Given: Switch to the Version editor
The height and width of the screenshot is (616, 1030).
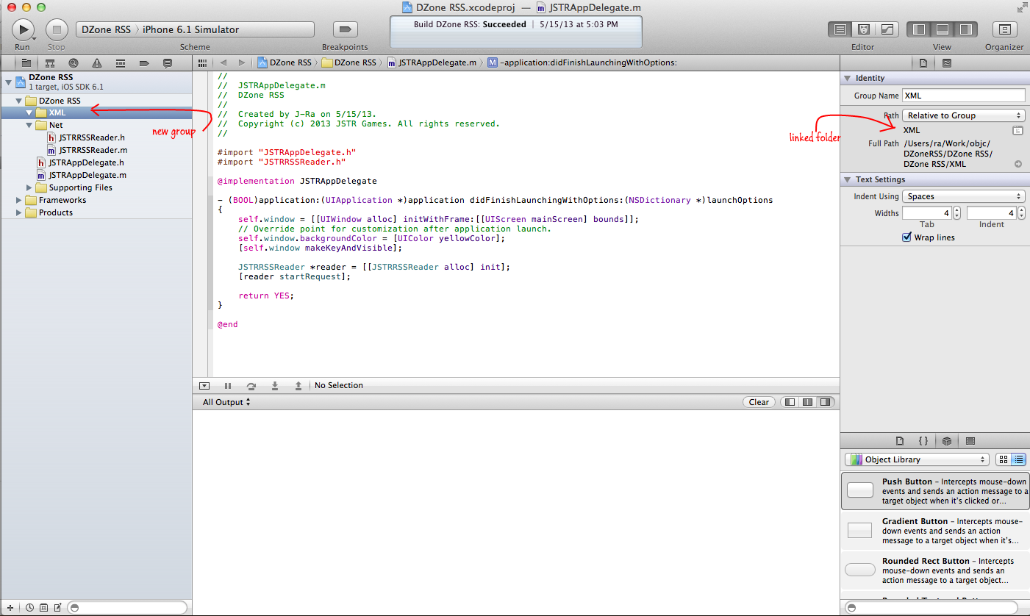Looking at the screenshot, I should point(887,29).
